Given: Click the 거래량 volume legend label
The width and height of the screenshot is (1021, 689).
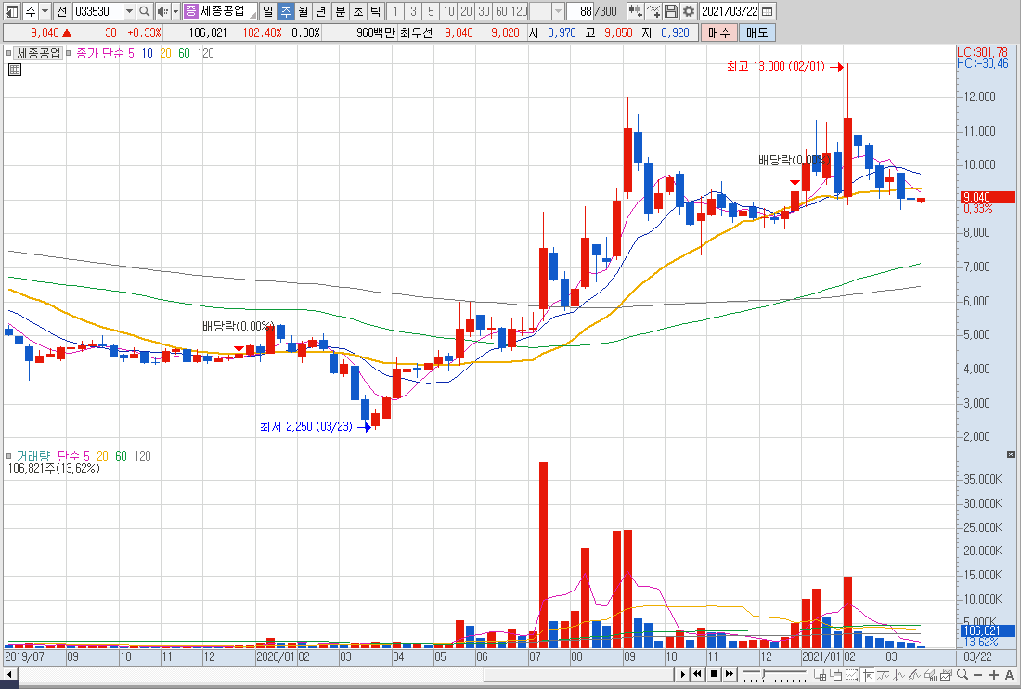Looking at the screenshot, I should (32, 457).
